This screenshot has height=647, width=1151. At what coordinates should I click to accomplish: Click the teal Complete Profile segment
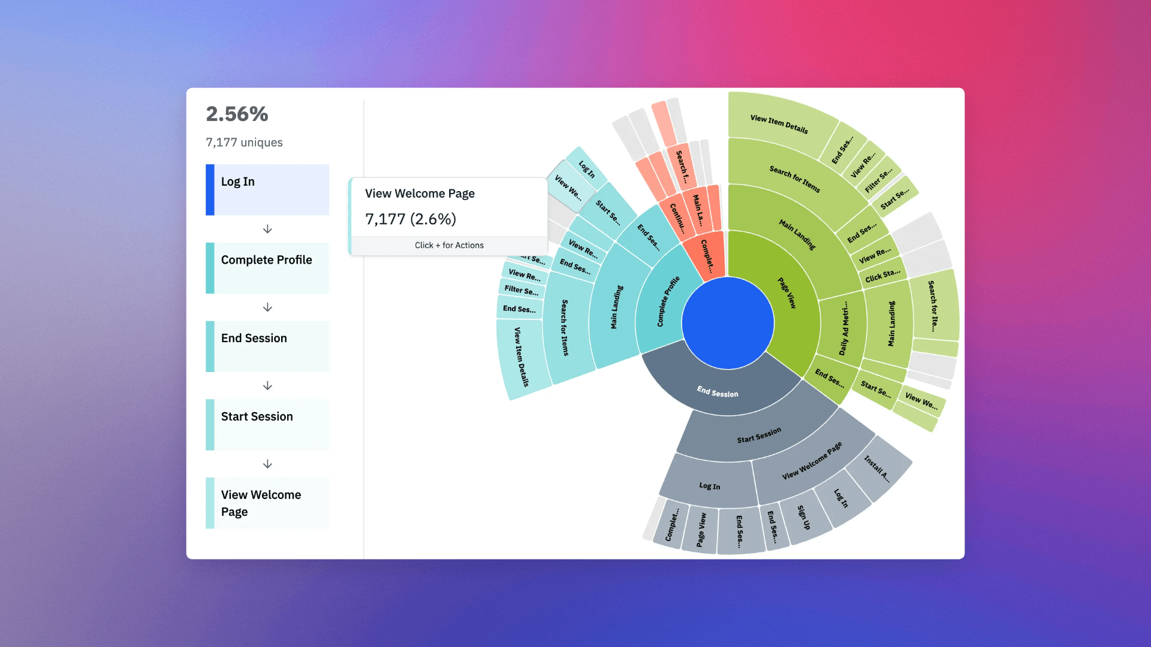(667, 301)
